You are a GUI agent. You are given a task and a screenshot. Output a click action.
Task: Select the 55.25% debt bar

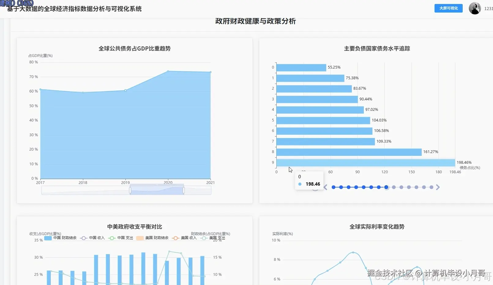[301, 67]
